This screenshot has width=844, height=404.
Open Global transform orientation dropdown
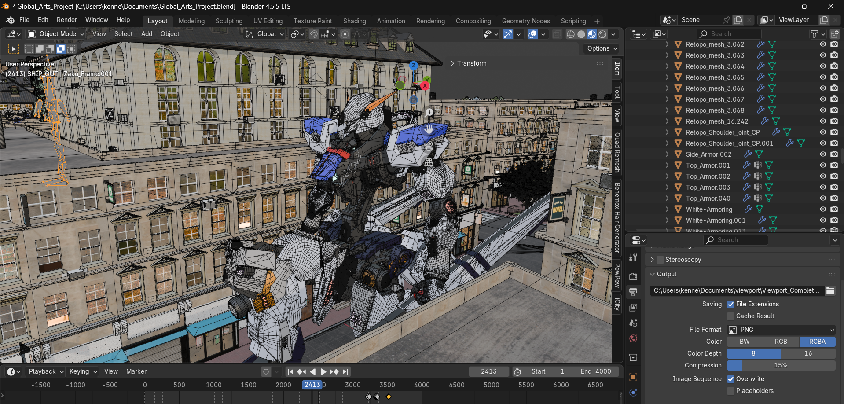(x=264, y=34)
